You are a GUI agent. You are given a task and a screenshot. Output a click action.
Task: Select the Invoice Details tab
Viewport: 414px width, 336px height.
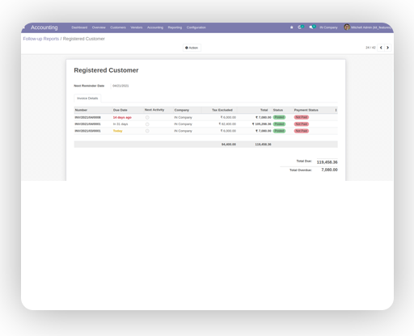[87, 99]
